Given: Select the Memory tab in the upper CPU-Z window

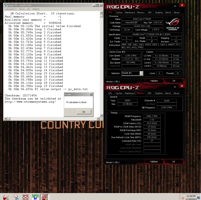Looking at the screenshot, I should click(141, 12).
